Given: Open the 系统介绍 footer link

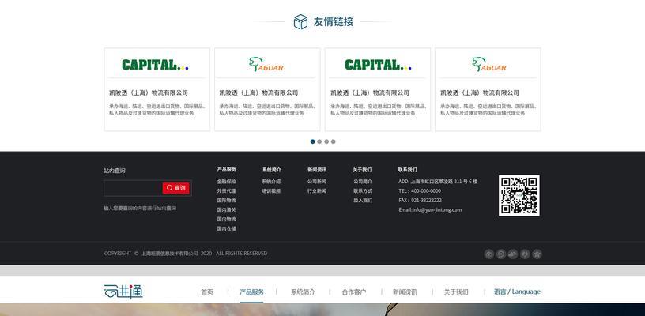Looking at the screenshot, I should (271, 181).
